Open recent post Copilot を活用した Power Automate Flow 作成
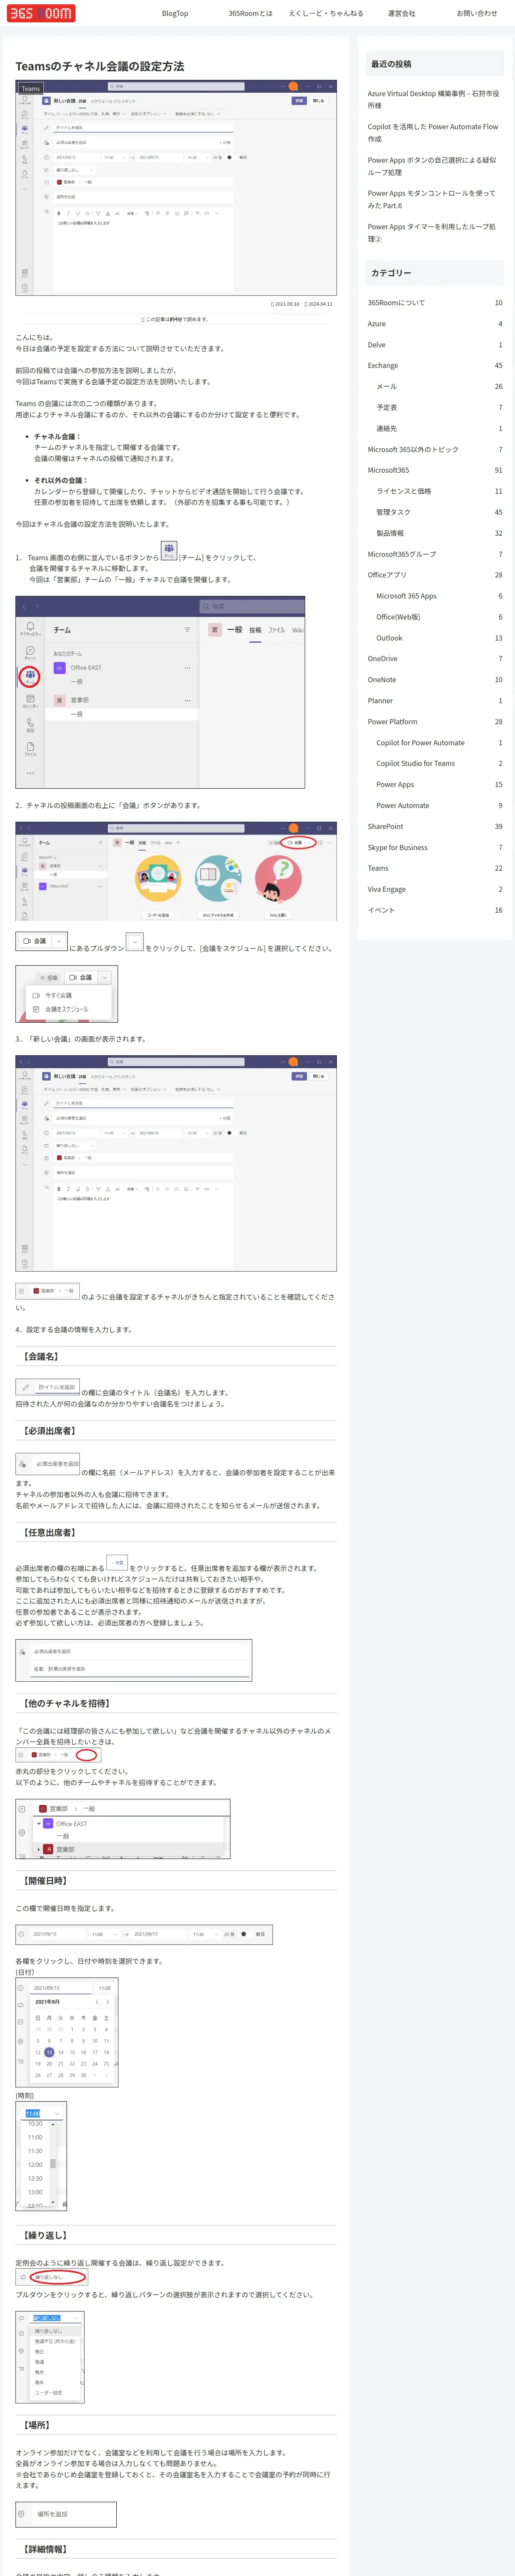Screen dimensions: 515x2576 coord(434,133)
